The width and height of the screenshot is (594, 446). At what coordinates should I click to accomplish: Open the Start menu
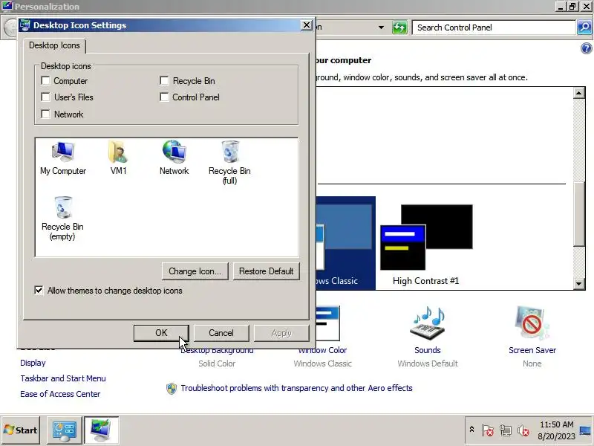tap(21, 430)
